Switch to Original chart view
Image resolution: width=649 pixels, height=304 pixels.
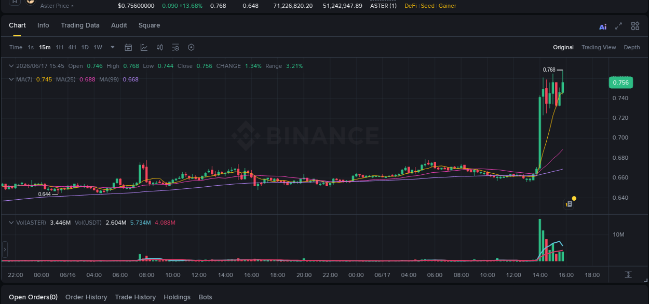(x=563, y=47)
